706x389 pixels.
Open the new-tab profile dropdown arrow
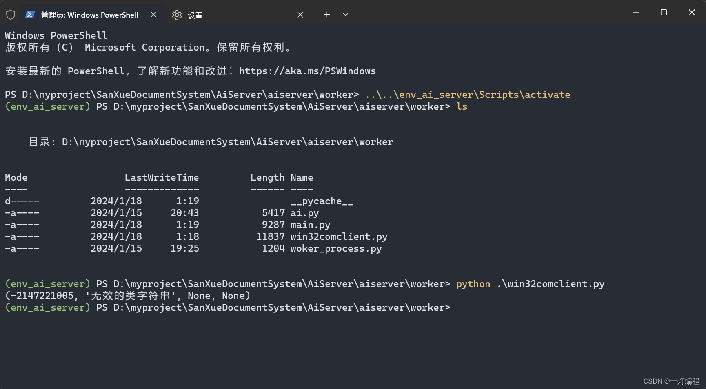coord(346,15)
